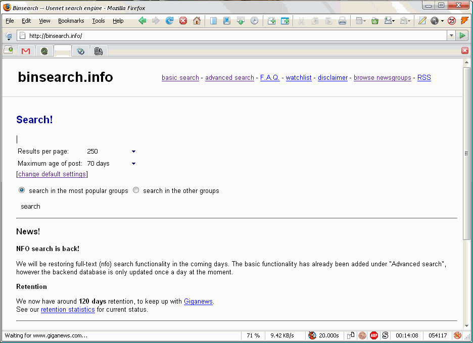Close the current tab with red X
Image resolution: width=473 pixels, height=343 pixels.
(465, 51)
